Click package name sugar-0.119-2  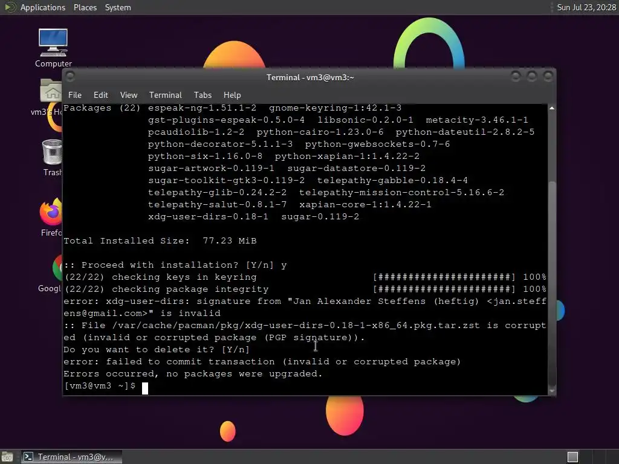point(320,217)
